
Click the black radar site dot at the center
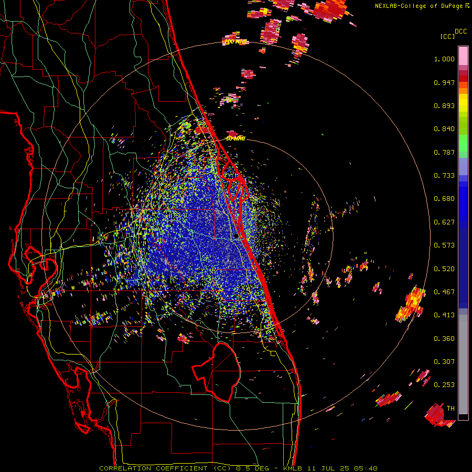pos(236,237)
